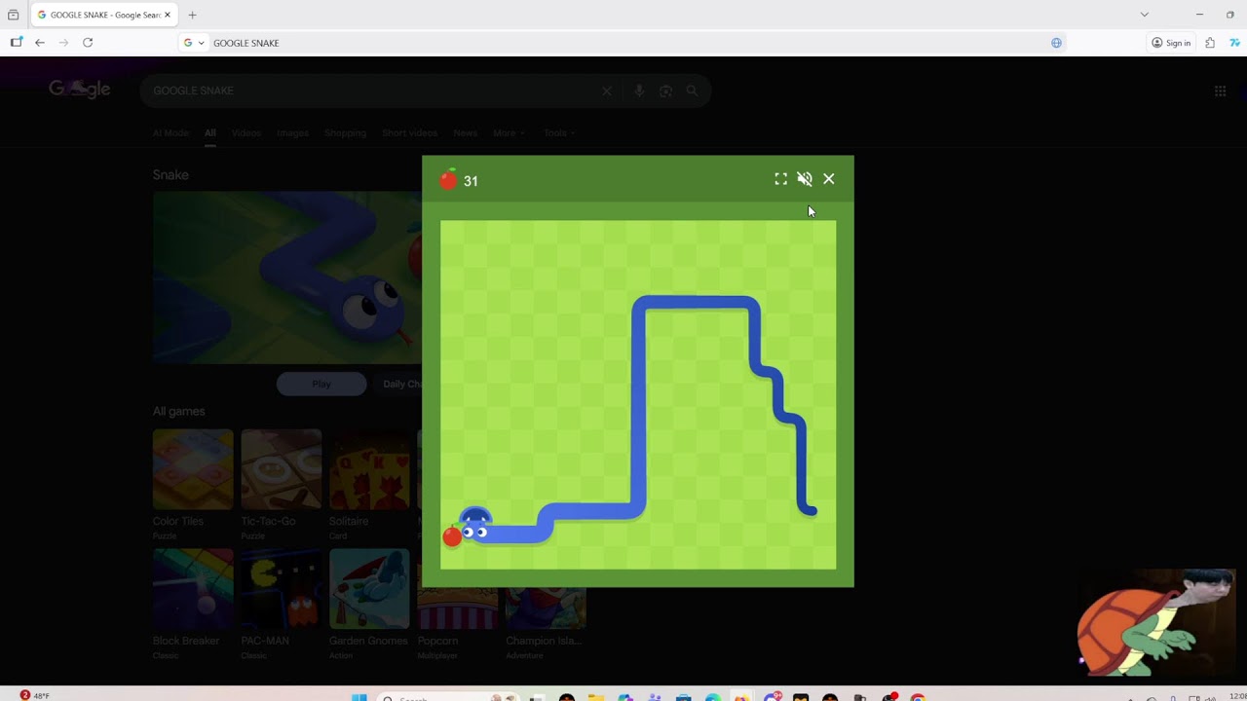Screen dimensions: 1247x701
Task: Start voice search with the microphone icon
Action: [639, 91]
